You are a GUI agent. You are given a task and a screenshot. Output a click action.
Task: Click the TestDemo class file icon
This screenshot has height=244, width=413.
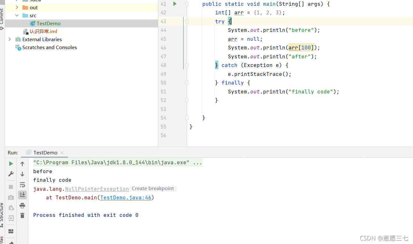pyautogui.click(x=33, y=23)
